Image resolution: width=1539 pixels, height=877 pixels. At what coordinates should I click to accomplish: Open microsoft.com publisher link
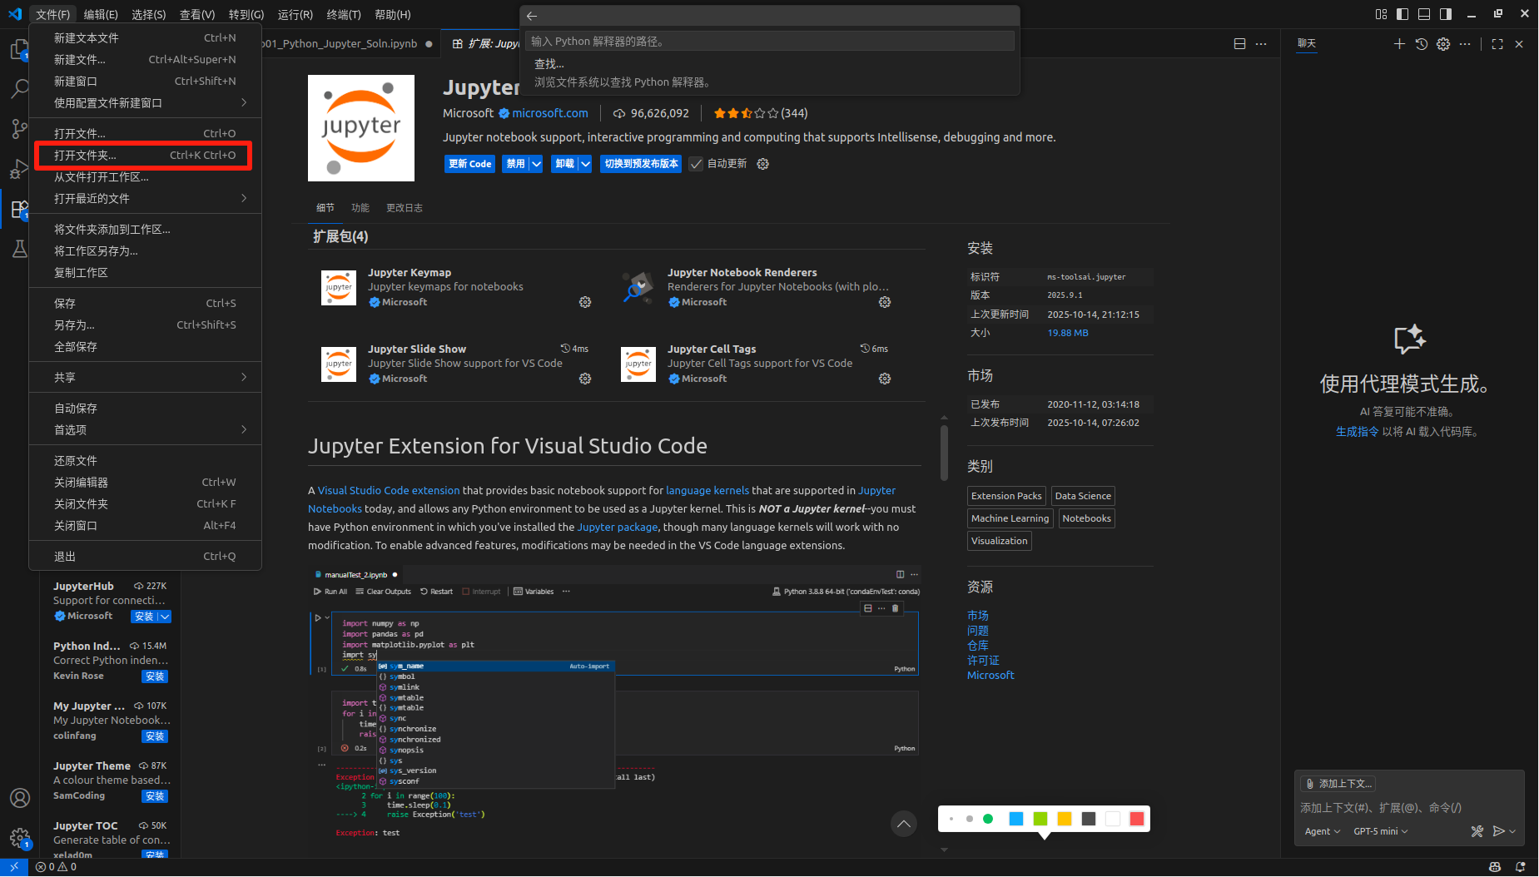[549, 113]
